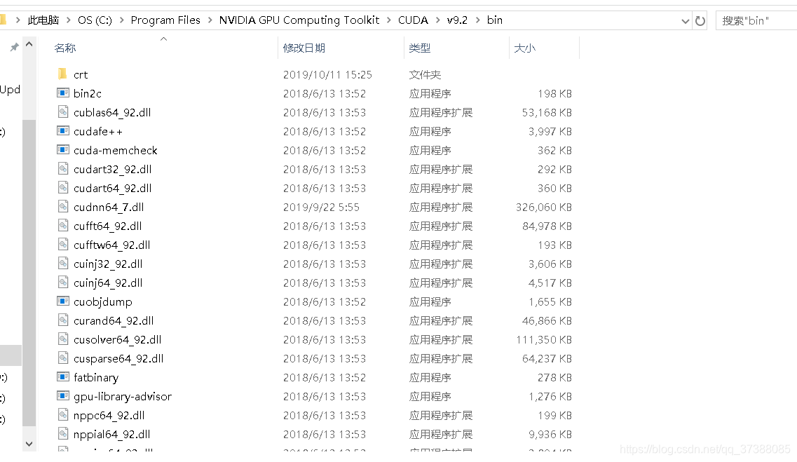Go to v9.2 in breadcrumb
Viewport: 797px width, 462px height.
tap(457, 20)
